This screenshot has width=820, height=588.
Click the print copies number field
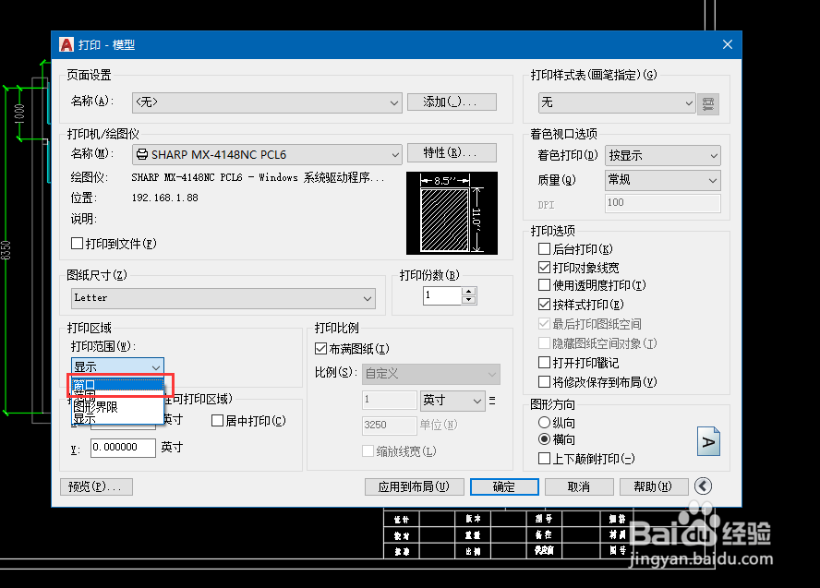442,295
